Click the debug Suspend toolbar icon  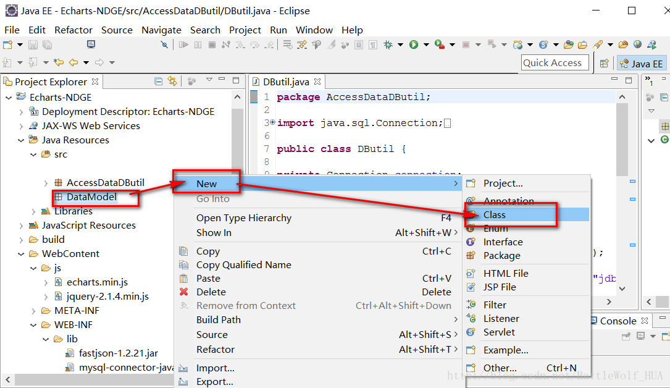tap(198, 44)
